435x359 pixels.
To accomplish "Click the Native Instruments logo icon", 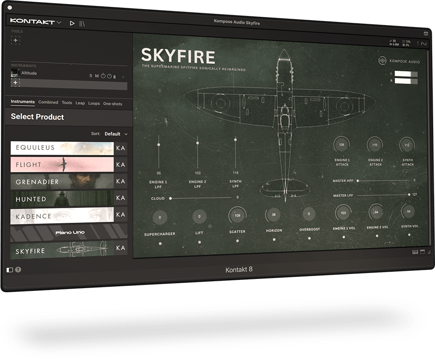I will pyautogui.click(x=424, y=43).
